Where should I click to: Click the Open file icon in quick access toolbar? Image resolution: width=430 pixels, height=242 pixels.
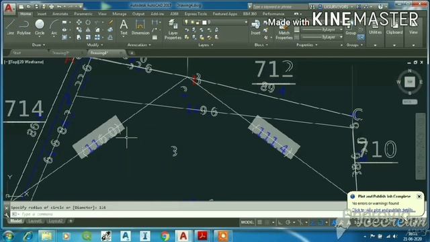pos(28,6)
